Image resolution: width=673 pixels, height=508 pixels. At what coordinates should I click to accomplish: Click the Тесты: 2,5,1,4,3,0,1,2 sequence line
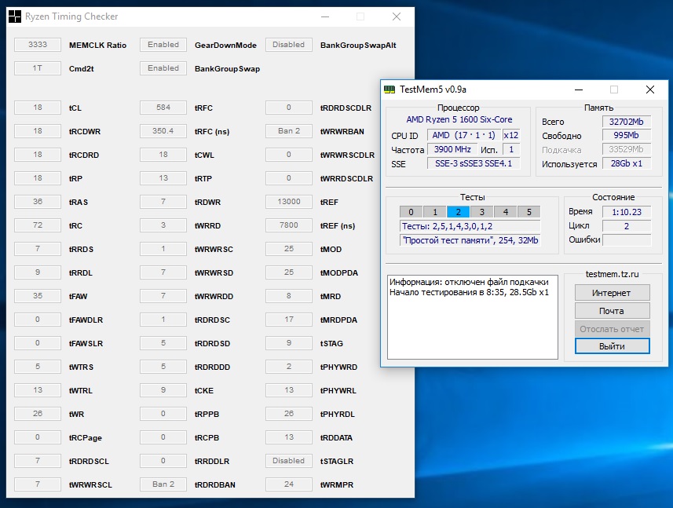[470, 226]
